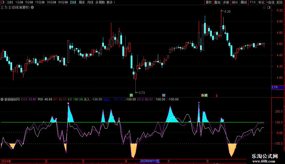
Task: Click the 买入: -100.00 indicator value
Action: (93, 99)
